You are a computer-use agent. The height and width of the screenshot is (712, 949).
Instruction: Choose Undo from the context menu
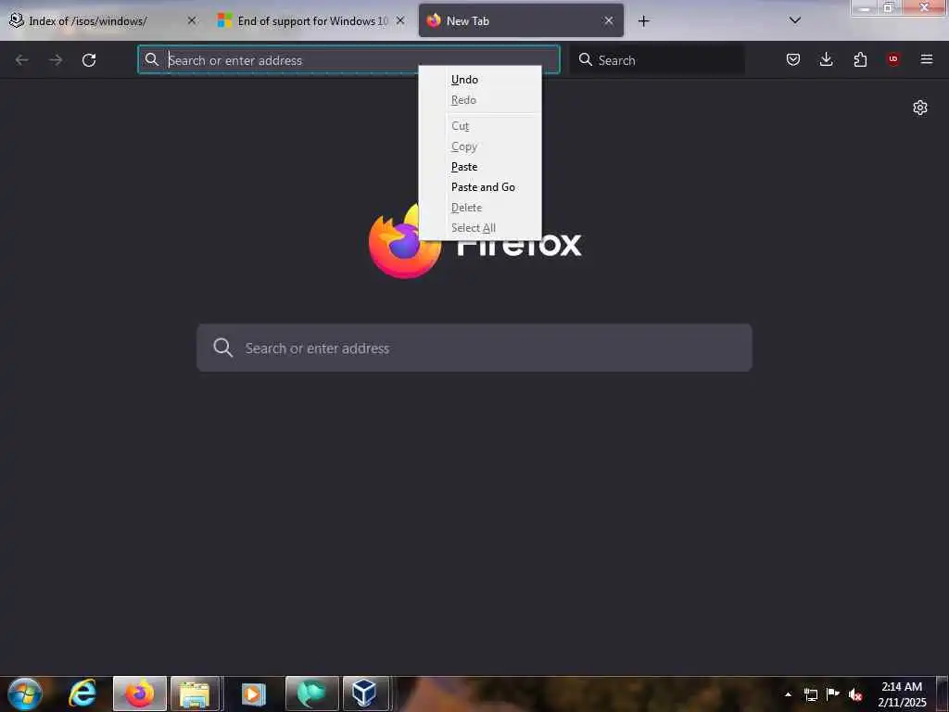coord(479,80)
